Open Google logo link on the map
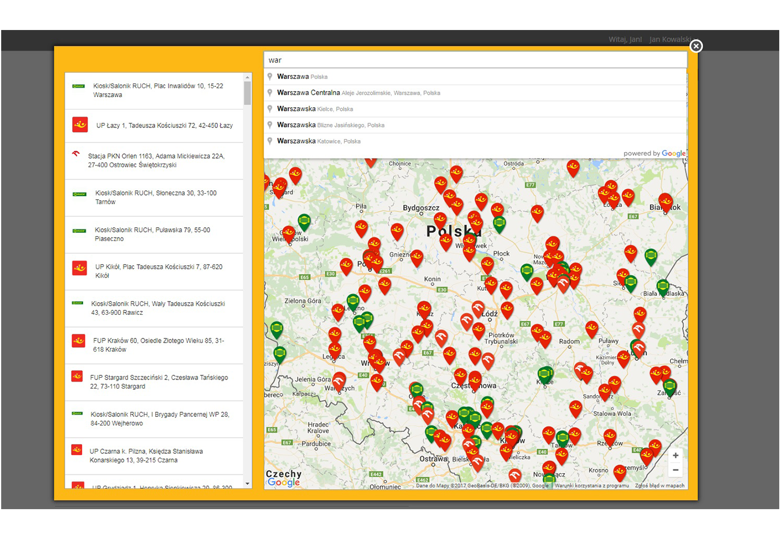The width and height of the screenshot is (781, 538). click(284, 482)
